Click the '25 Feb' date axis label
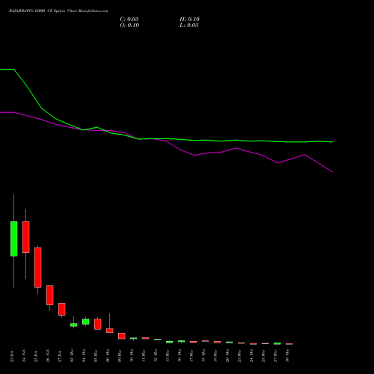The height and width of the screenshot is (374, 374). 36,356
